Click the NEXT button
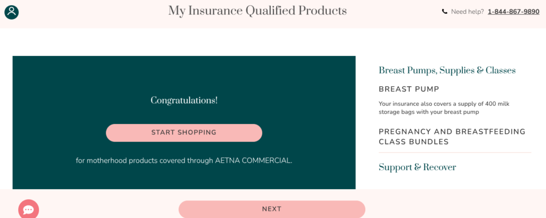 coord(272,209)
